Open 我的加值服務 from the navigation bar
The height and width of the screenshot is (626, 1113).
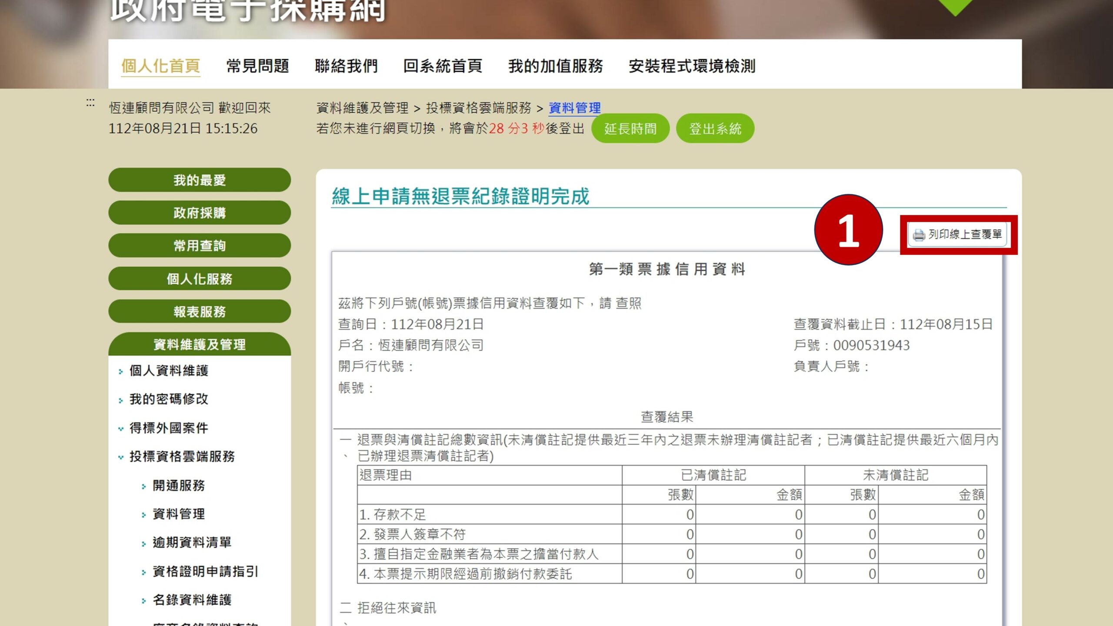click(x=555, y=66)
